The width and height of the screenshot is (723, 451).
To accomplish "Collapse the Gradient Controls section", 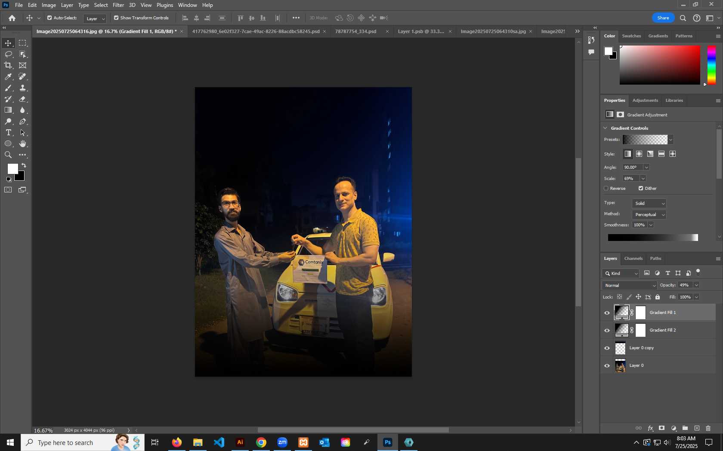I will [605, 128].
